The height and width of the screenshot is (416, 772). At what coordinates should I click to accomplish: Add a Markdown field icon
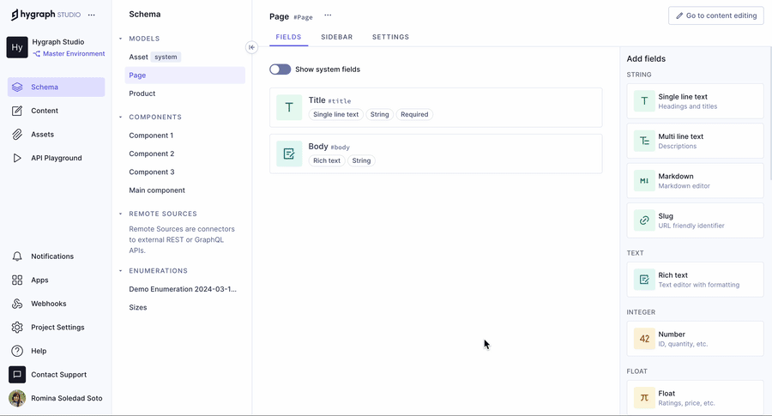pos(644,181)
